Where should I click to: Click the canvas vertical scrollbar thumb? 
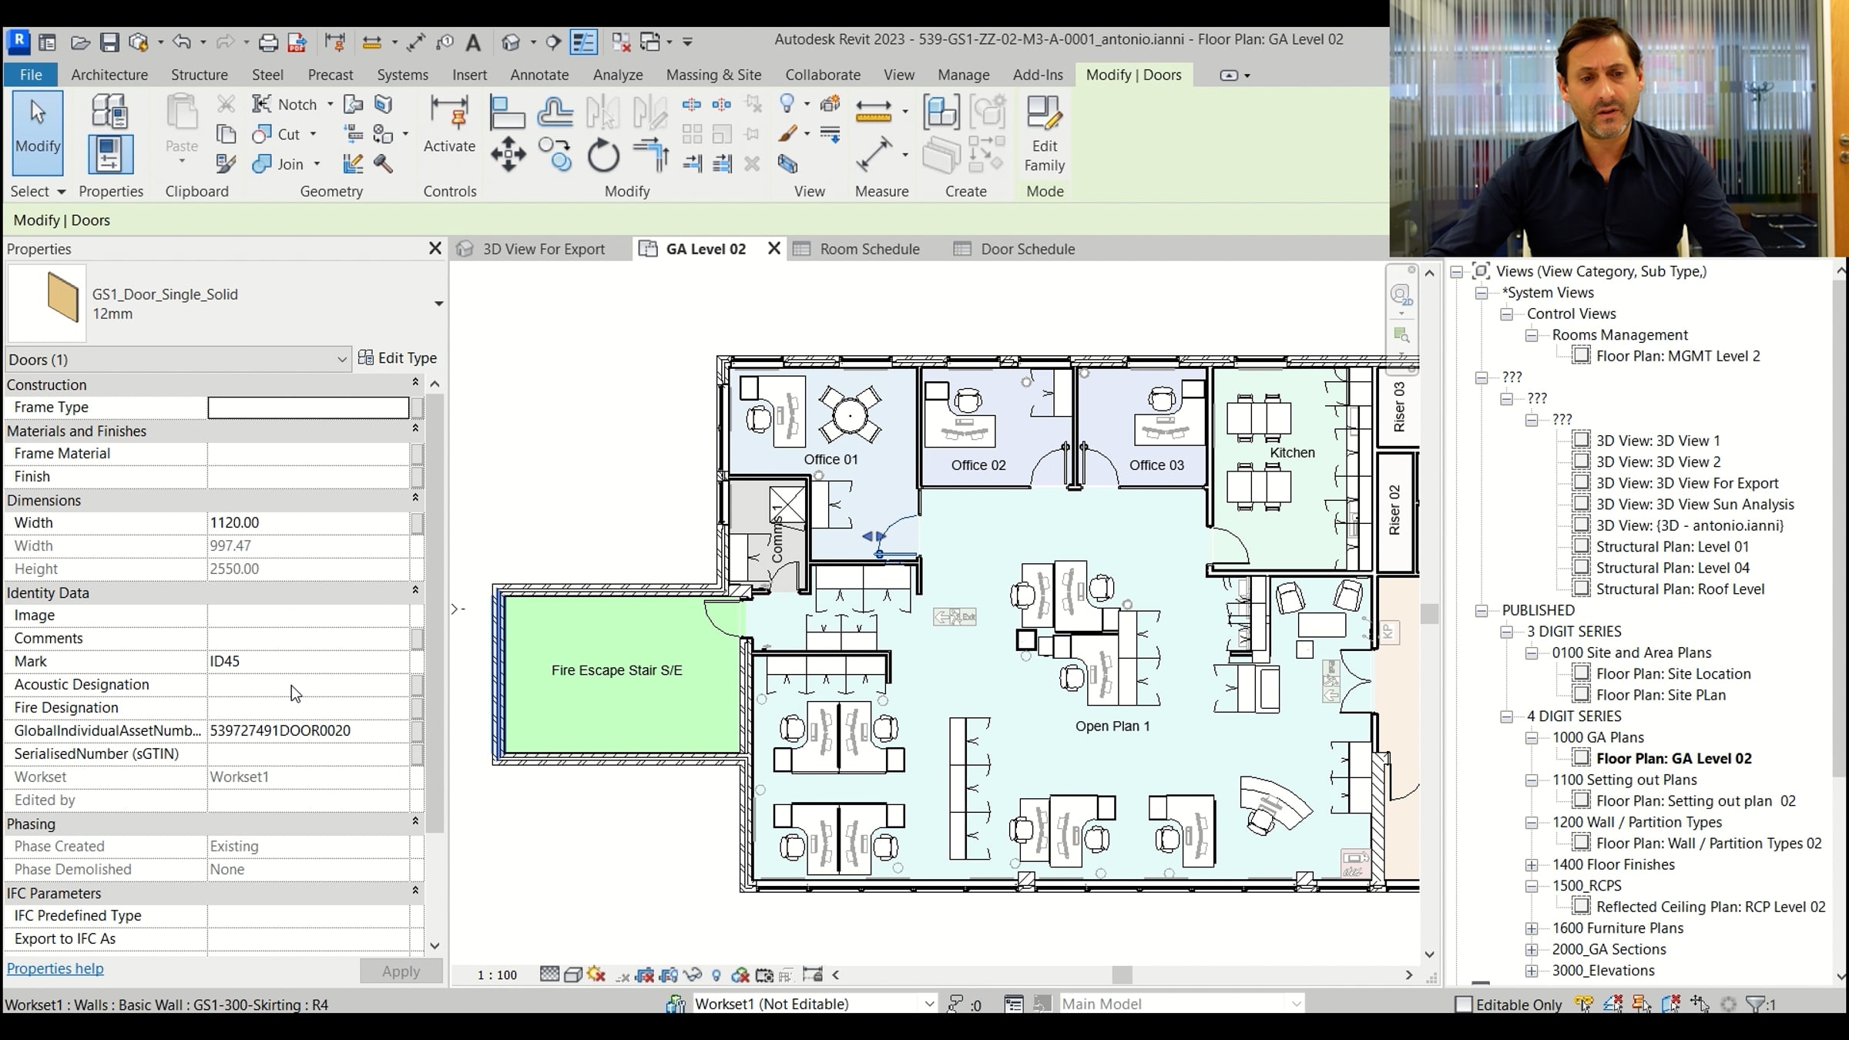tap(1429, 613)
